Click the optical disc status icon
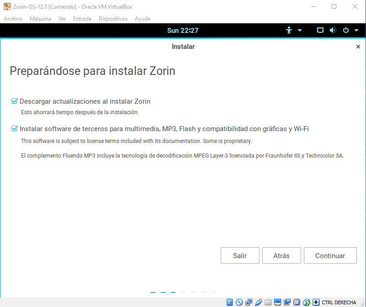This screenshot has height=307, width=366. click(239, 302)
